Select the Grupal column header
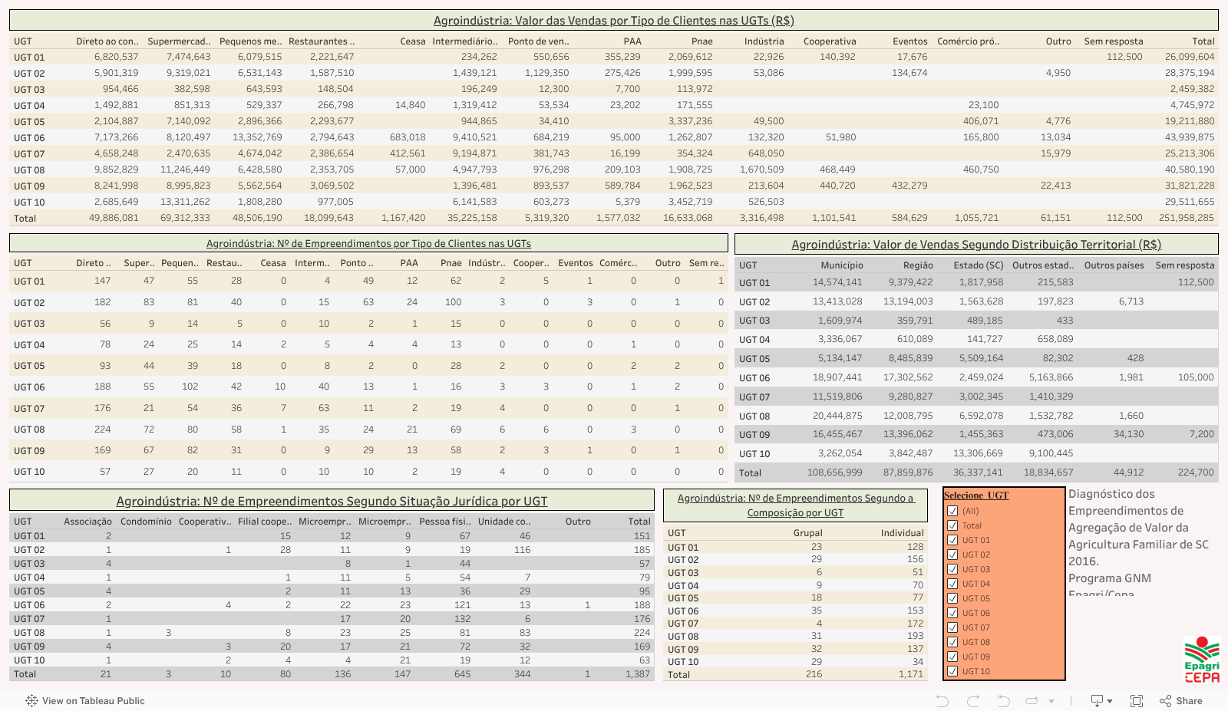Image resolution: width=1228 pixels, height=711 pixels. (x=807, y=533)
